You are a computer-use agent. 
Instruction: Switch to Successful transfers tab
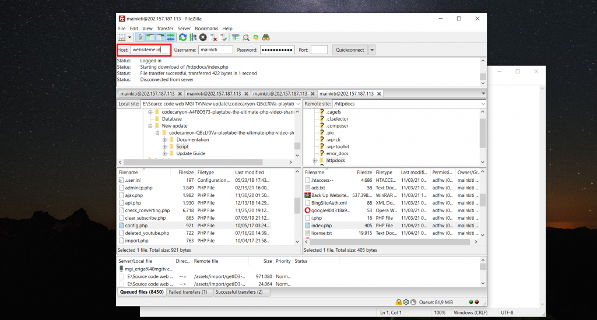pos(238,292)
